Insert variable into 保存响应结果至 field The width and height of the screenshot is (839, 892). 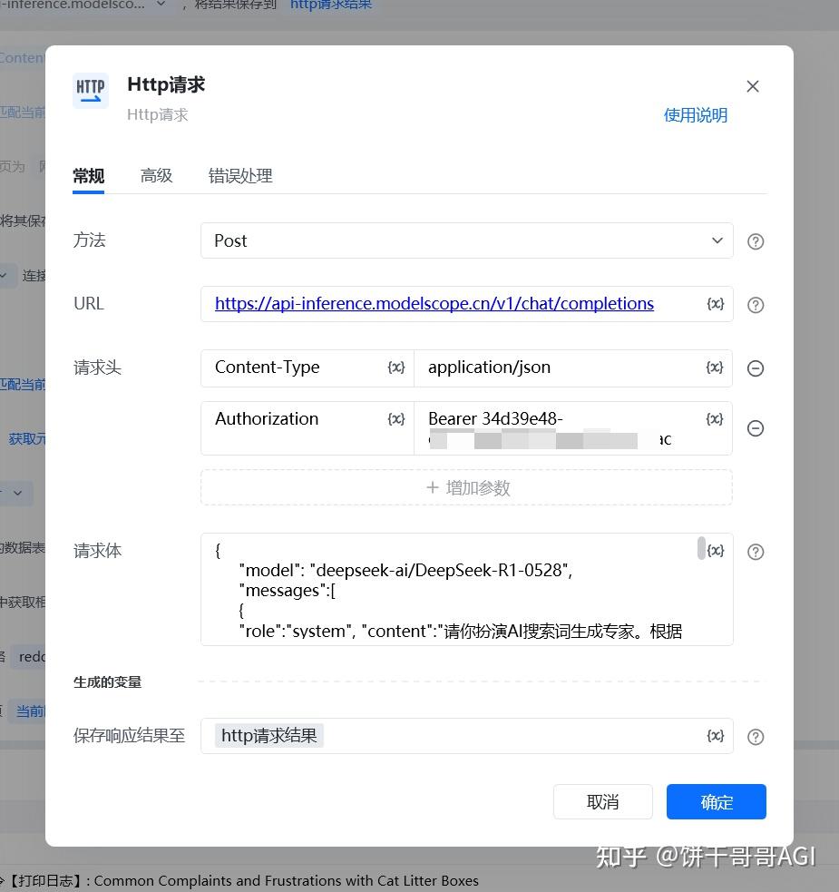(x=715, y=736)
